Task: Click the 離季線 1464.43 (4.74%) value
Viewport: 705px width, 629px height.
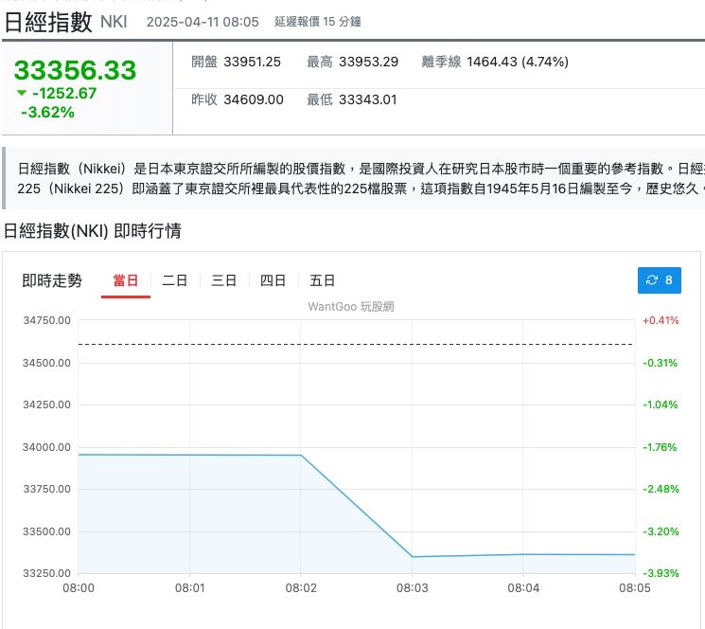Action: point(515,62)
